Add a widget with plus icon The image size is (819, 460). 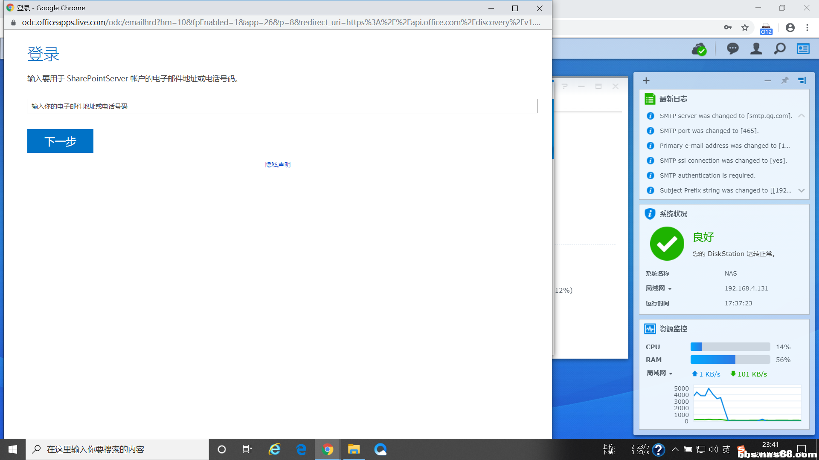click(646, 80)
